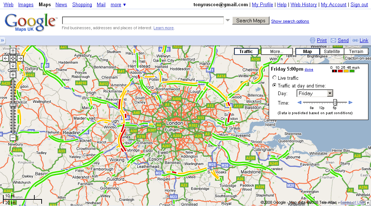
Task: Switch to Terrain map view
Action: pos(356,52)
